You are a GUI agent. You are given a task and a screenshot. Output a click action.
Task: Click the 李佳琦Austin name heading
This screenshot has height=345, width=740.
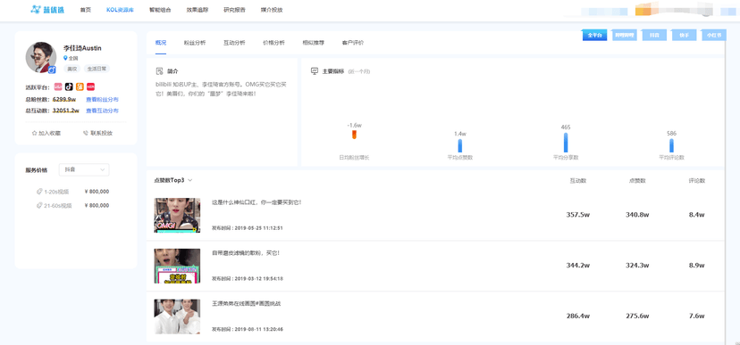click(x=82, y=48)
